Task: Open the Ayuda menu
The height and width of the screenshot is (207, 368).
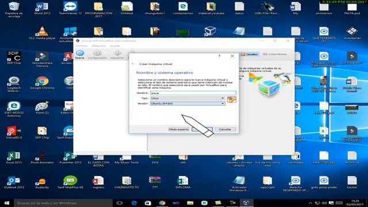Action: coord(115,46)
